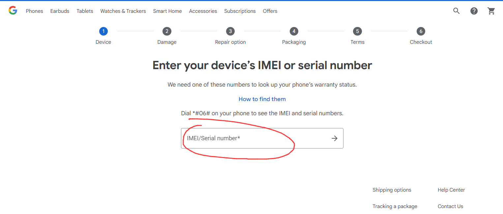Open the Shipping options footer link
This screenshot has height=214, width=503.
coord(392,190)
